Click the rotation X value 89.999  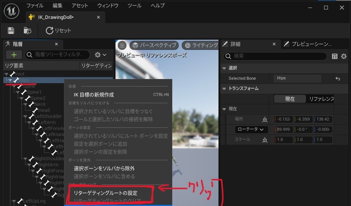[x=284, y=129]
